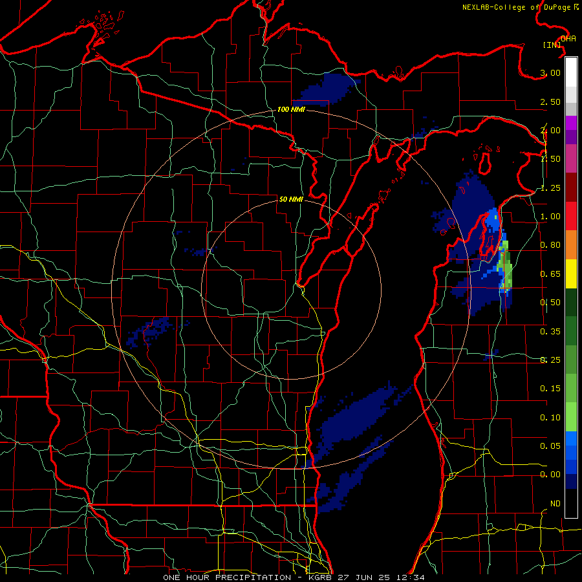The width and height of the screenshot is (582, 582).
Task: Select the yellow swatch in the color scale
Action: pos(571,274)
